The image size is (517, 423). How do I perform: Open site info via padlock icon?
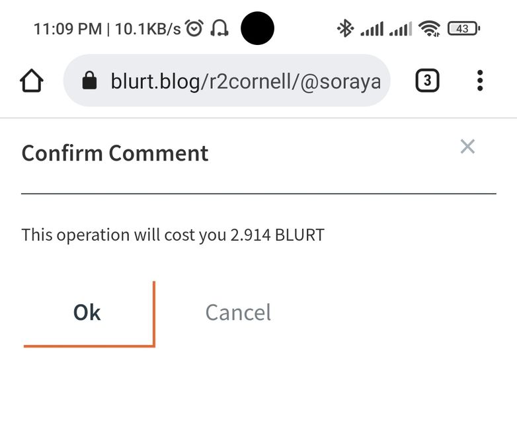[x=89, y=81]
